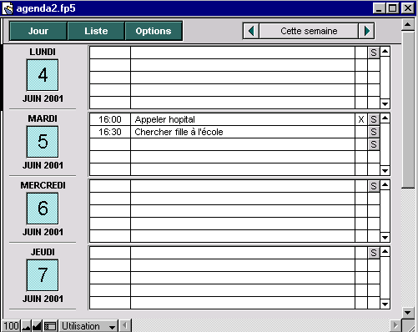Click the horizontal scroll right arrow

395,325
